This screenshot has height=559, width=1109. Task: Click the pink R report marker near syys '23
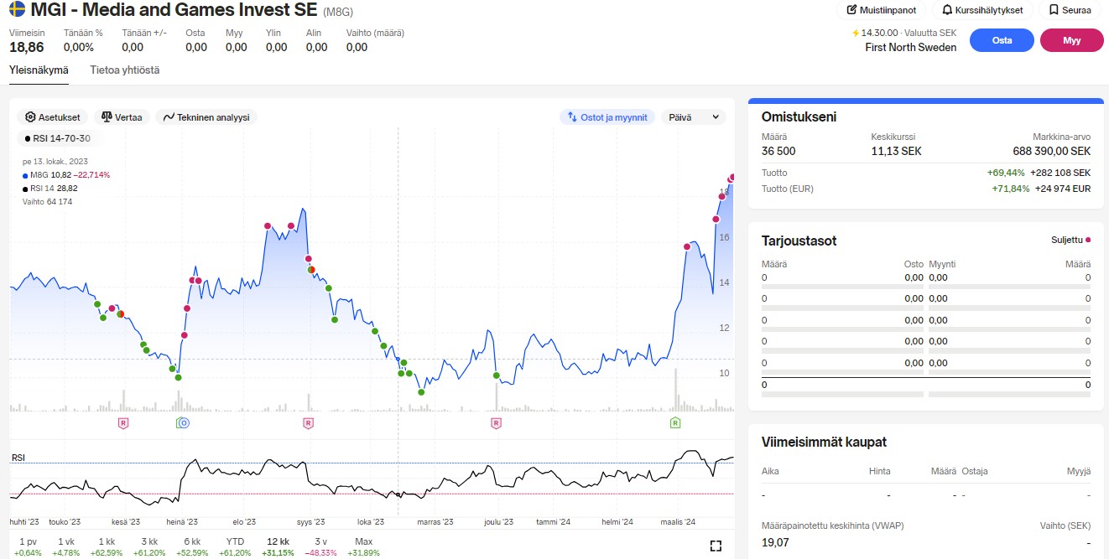click(x=308, y=423)
